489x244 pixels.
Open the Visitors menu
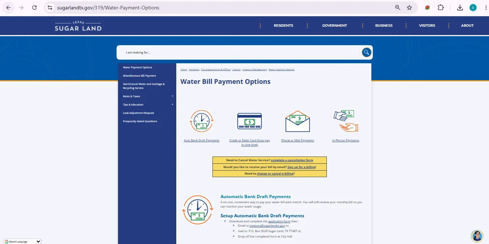[x=427, y=26]
